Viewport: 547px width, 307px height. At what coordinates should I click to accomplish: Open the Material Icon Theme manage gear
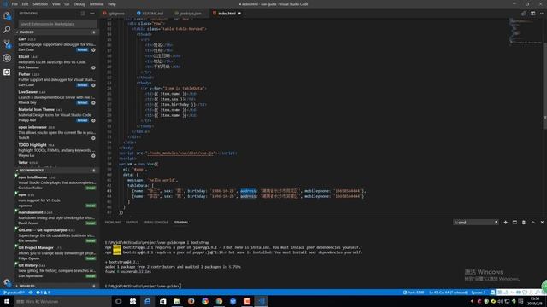click(93, 120)
